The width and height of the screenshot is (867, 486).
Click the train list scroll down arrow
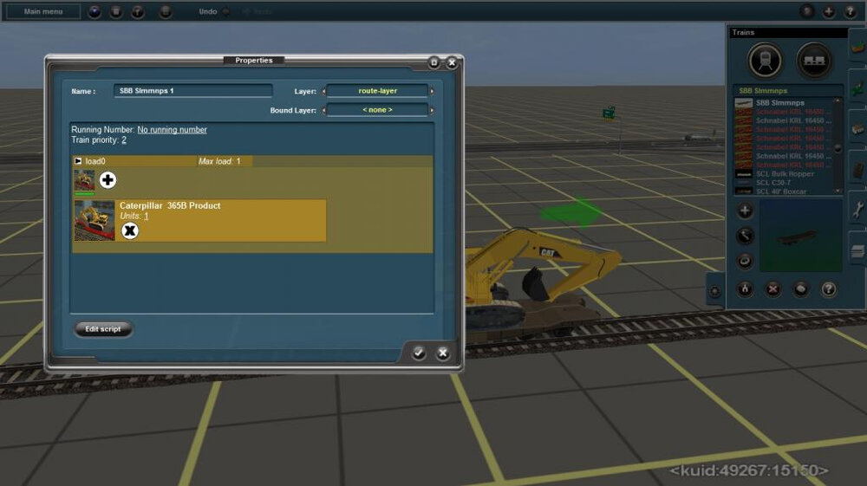[x=838, y=191]
